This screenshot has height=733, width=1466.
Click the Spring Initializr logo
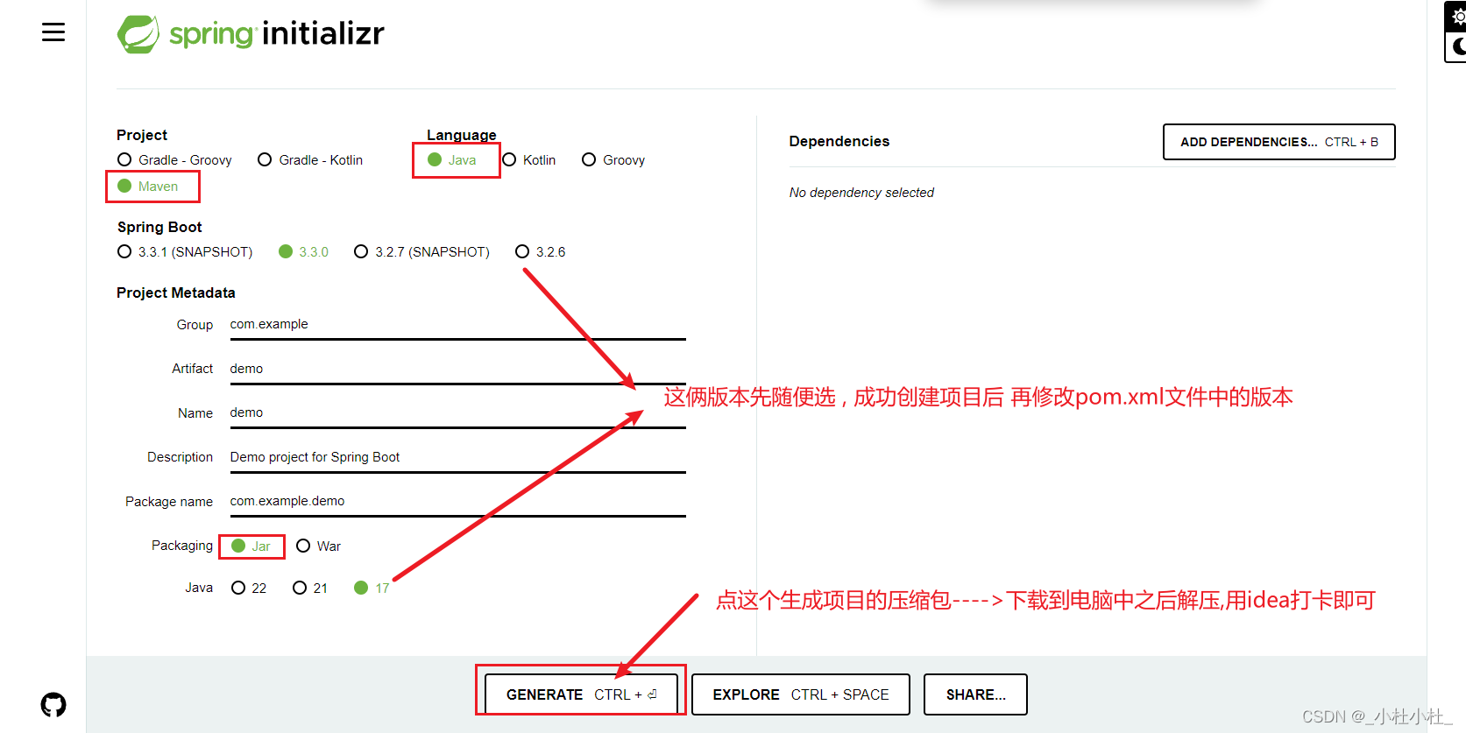pyautogui.click(x=251, y=34)
